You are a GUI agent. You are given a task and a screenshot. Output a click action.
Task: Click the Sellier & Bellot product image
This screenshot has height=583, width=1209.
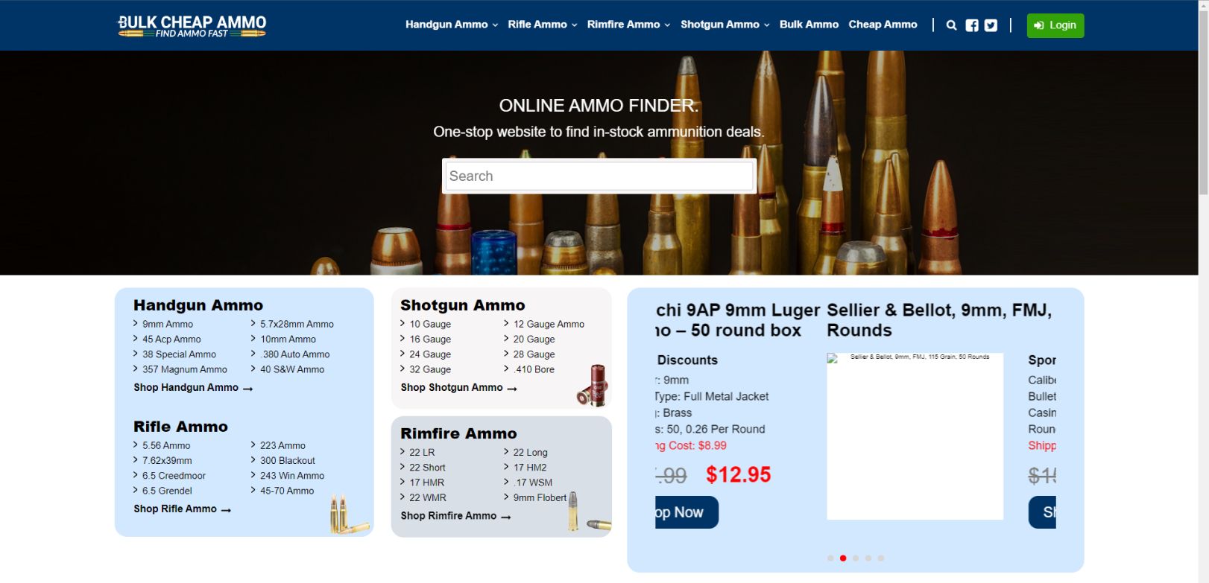pos(915,436)
